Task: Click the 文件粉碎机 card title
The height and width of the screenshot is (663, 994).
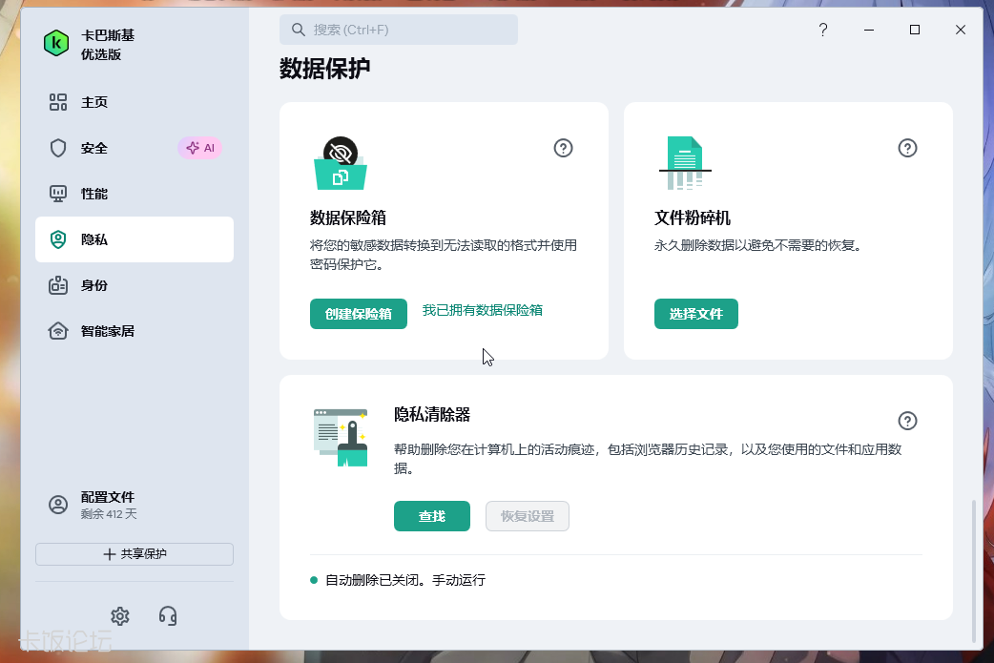Action: 693,218
